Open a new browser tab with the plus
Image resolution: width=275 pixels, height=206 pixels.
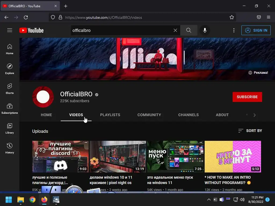point(66,6)
